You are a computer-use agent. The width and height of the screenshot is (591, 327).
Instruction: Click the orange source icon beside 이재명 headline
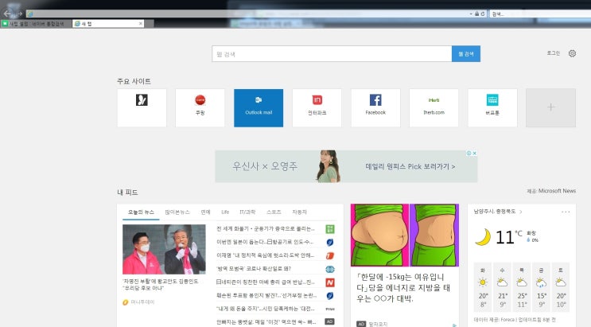[x=330, y=255]
